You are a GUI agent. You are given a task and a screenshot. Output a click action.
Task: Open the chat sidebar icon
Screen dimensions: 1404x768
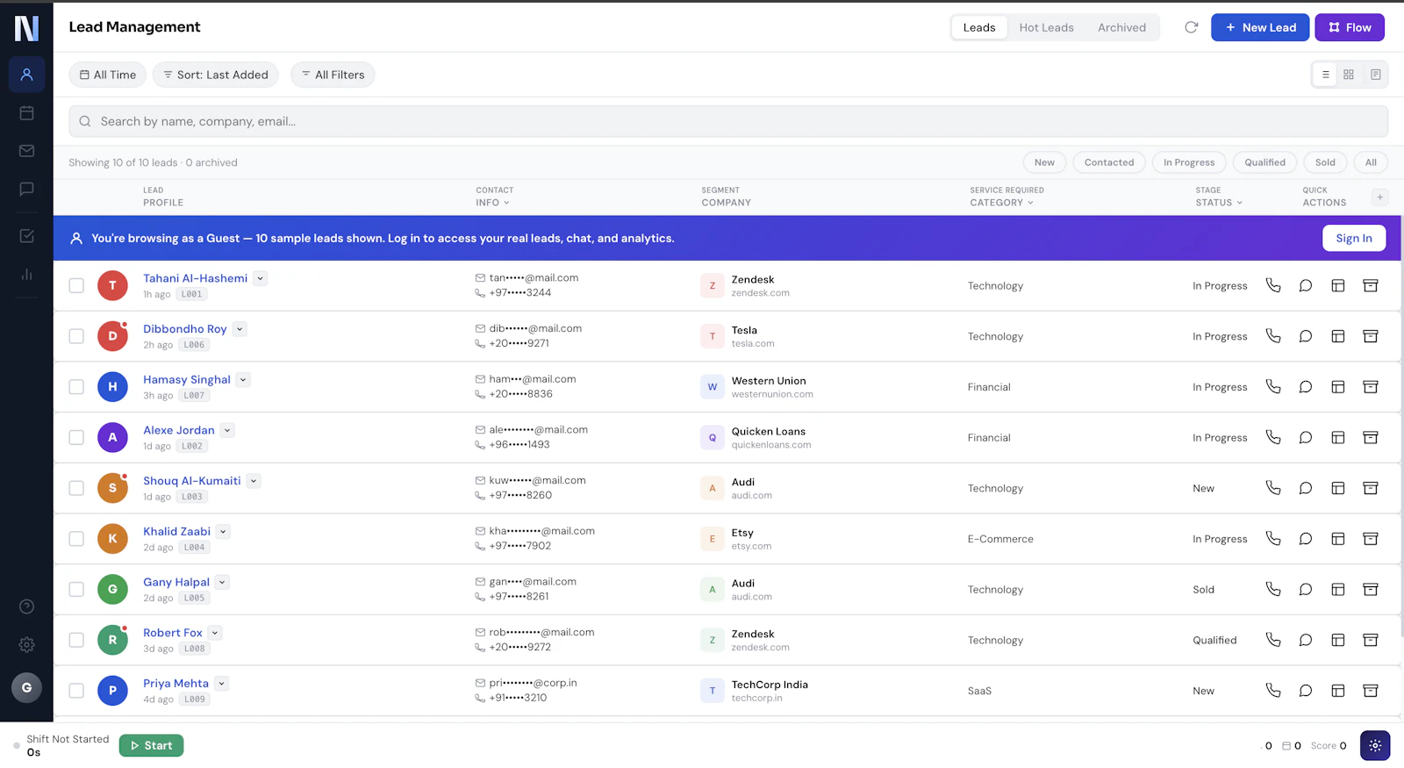tap(26, 189)
